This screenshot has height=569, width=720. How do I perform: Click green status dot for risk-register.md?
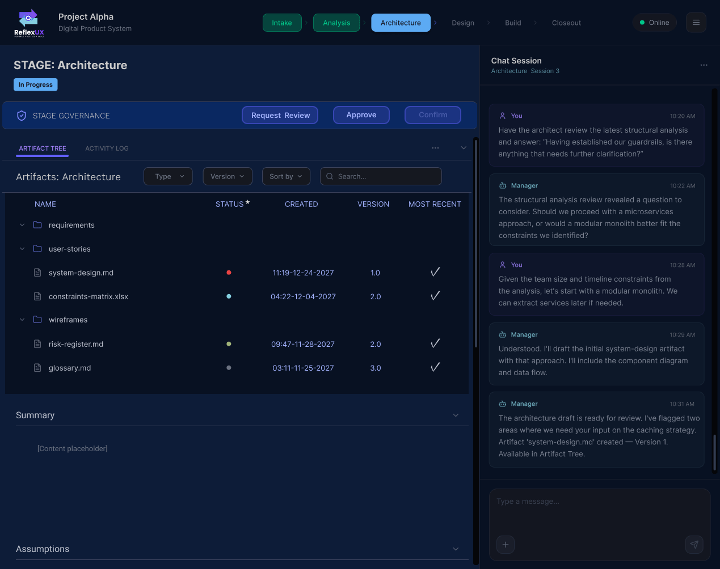[229, 344]
